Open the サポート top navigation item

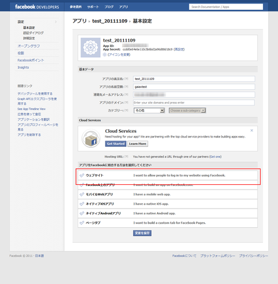(93, 7)
